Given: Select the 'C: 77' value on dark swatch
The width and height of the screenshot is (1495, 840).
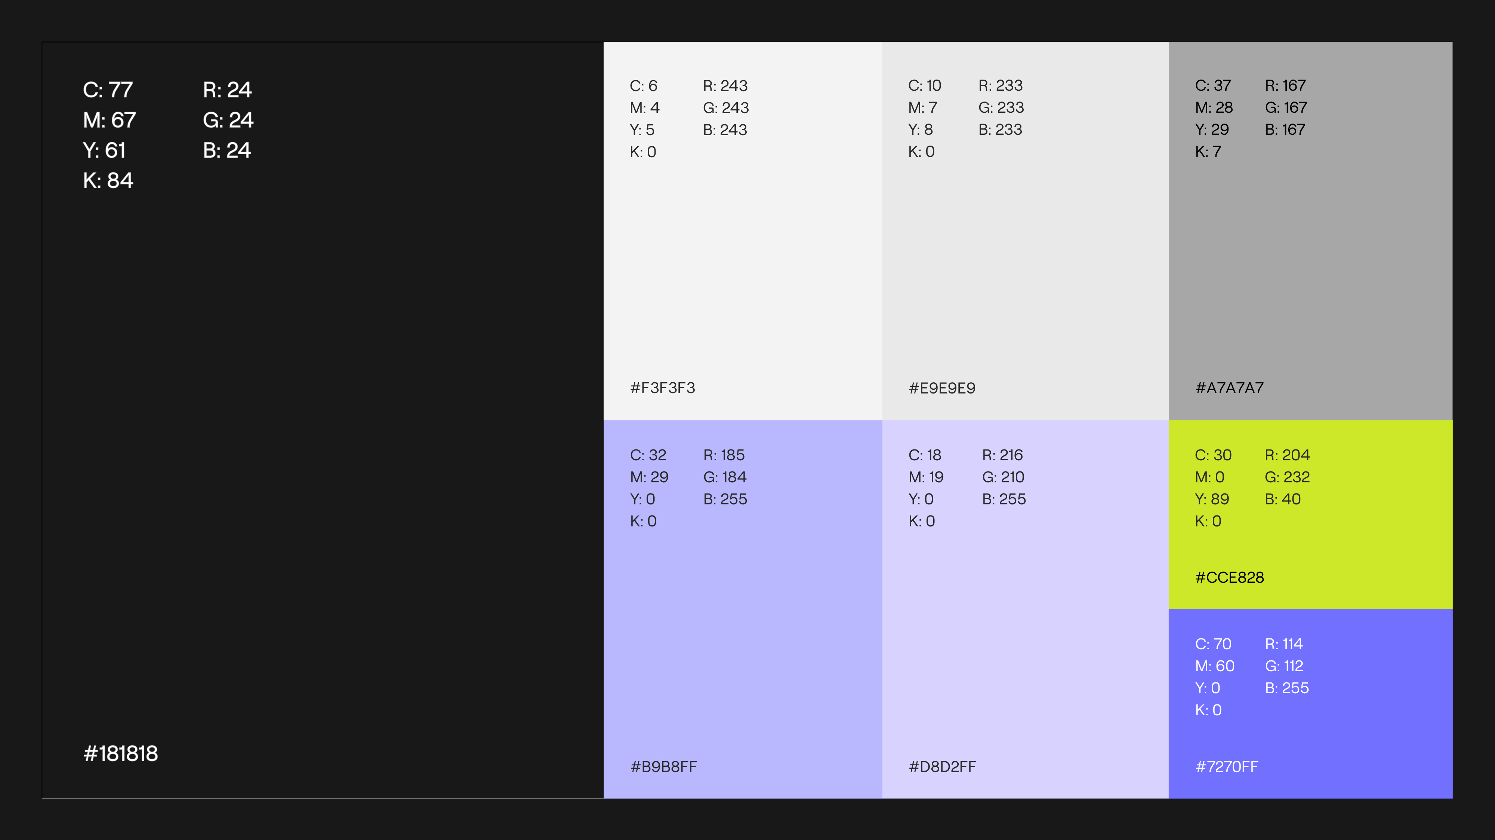Looking at the screenshot, I should 108,90.
